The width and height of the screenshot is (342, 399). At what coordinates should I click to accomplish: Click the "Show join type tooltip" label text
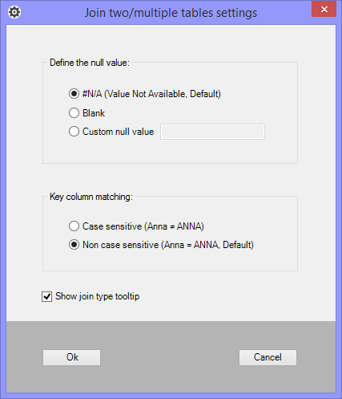[x=98, y=296]
